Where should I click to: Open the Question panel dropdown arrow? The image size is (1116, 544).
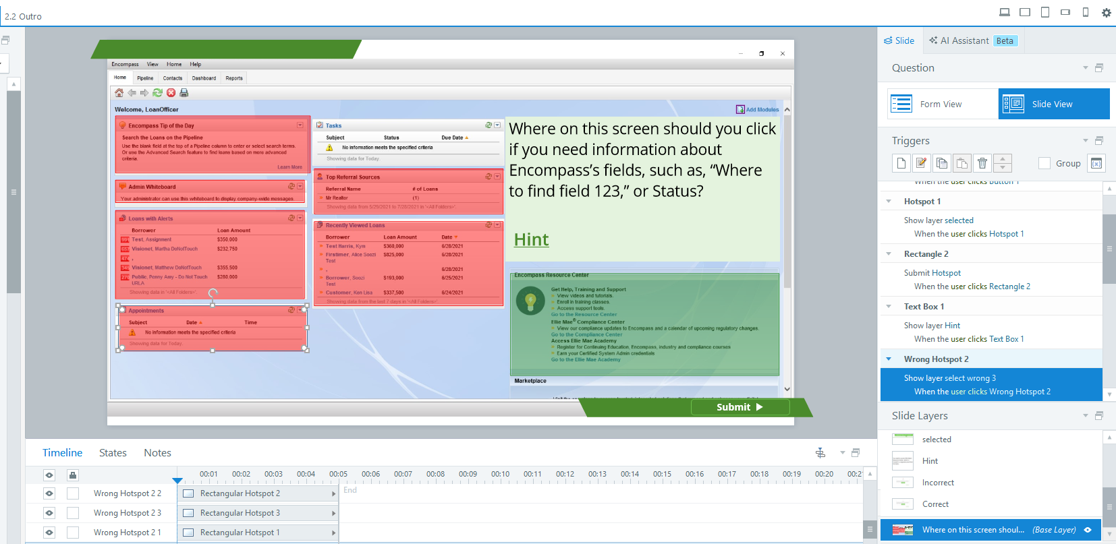click(x=1086, y=68)
